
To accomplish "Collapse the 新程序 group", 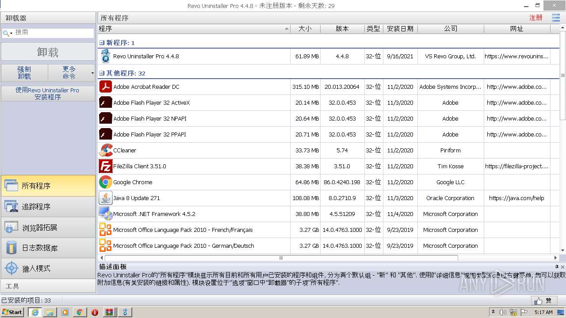I will [x=102, y=43].
